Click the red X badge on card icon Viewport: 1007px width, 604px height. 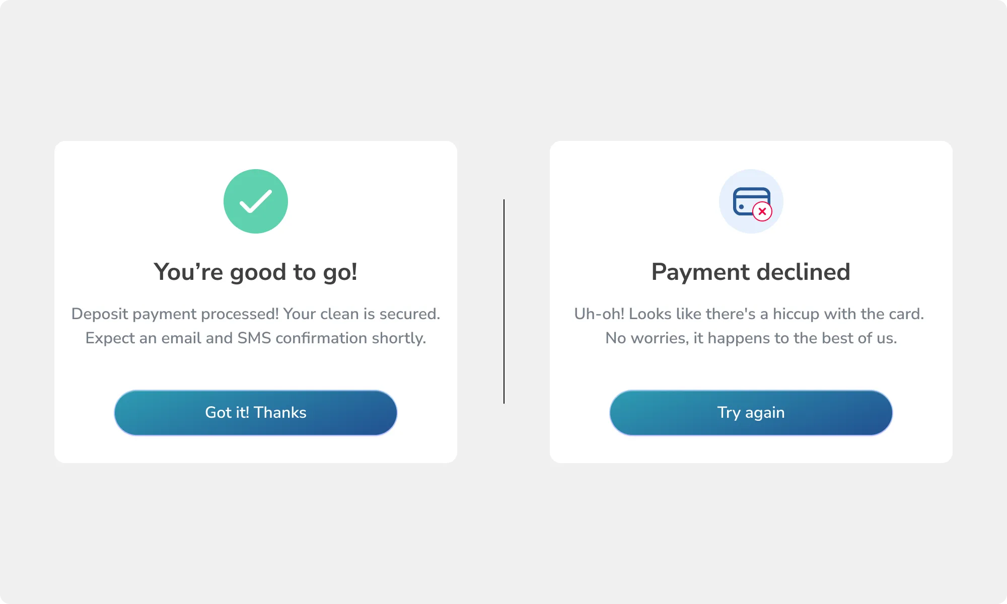pyautogui.click(x=762, y=211)
